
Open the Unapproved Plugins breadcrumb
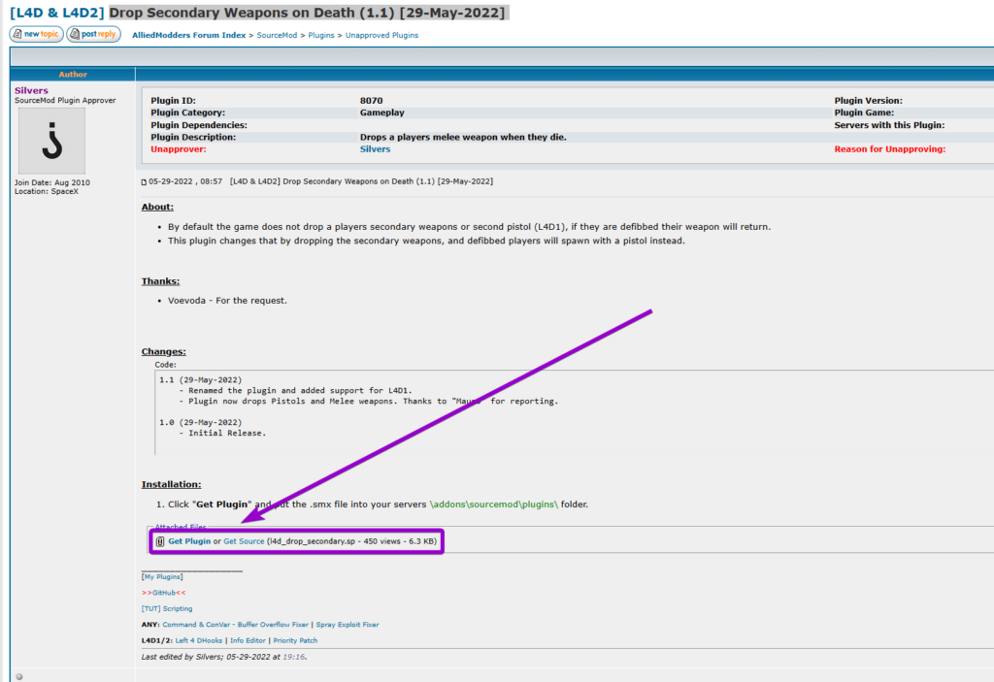click(381, 33)
